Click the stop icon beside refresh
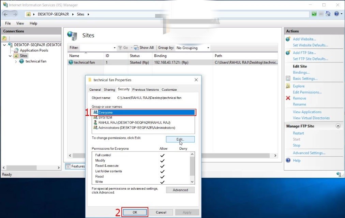This screenshot has width=345, height=218. [x=321, y=14]
